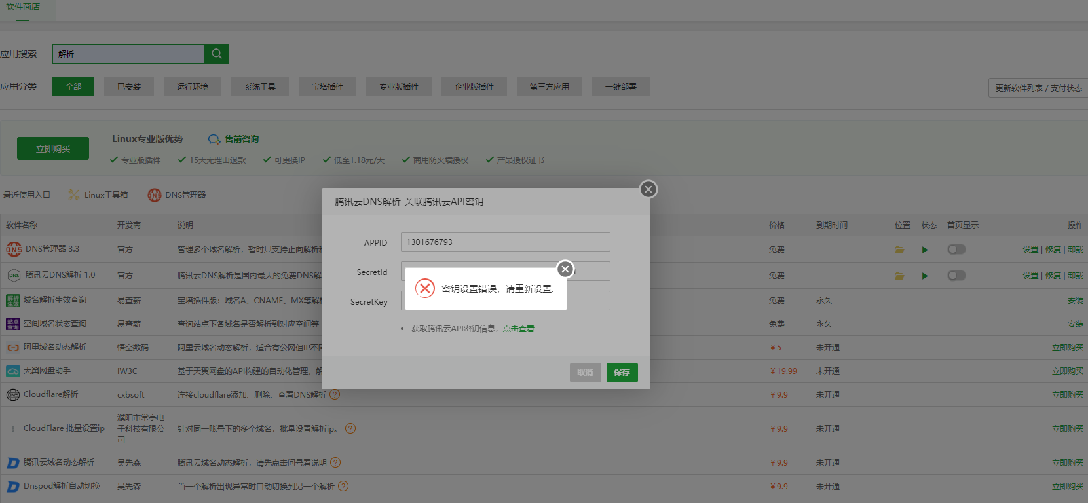Image resolution: width=1088 pixels, height=503 pixels.
Task: Click 空间域名状态查询 plugin icon
Action: tap(13, 324)
